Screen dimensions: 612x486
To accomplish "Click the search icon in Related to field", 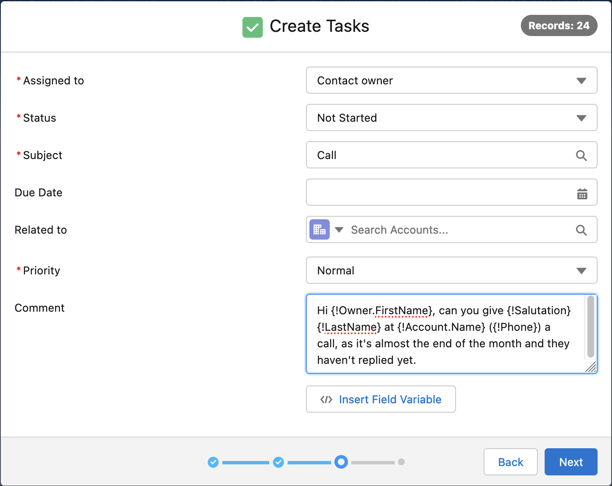I will 581,230.
